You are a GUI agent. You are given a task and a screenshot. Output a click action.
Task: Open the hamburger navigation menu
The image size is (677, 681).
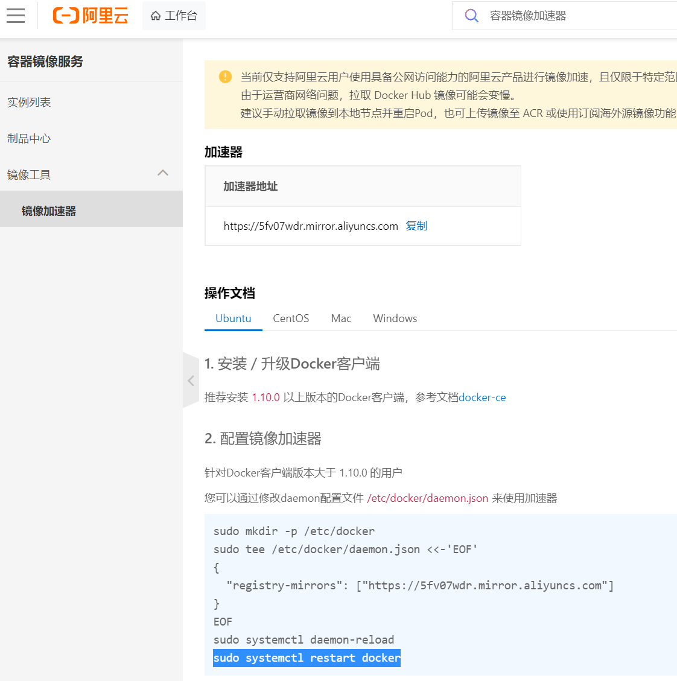pyautogui.click(x=16, y=16)
